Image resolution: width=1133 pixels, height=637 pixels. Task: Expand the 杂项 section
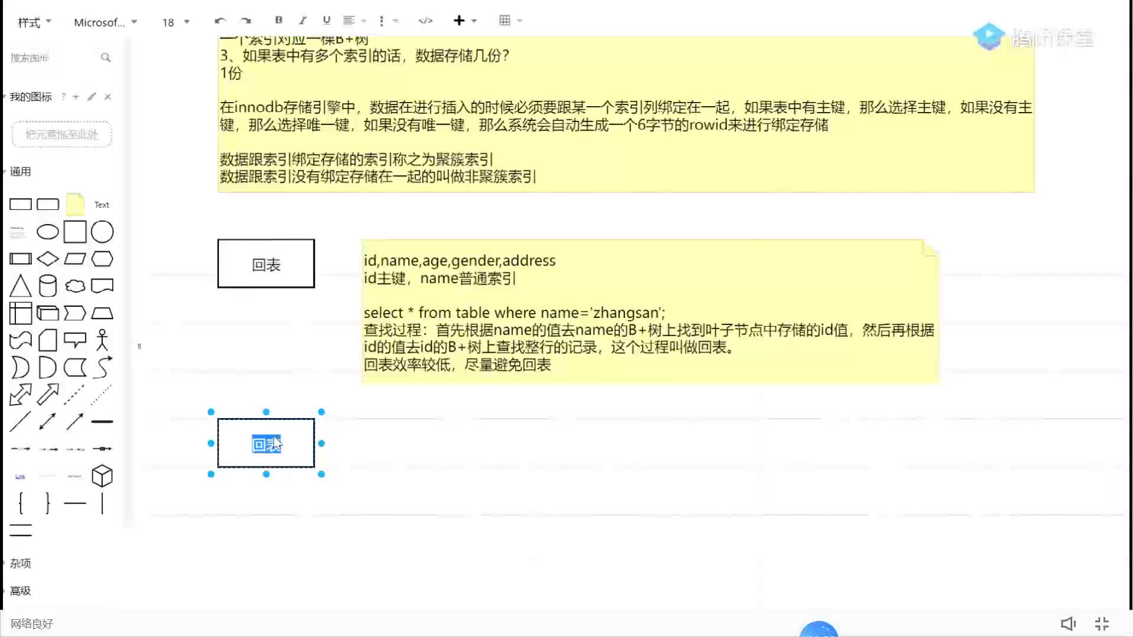[19, 563]
